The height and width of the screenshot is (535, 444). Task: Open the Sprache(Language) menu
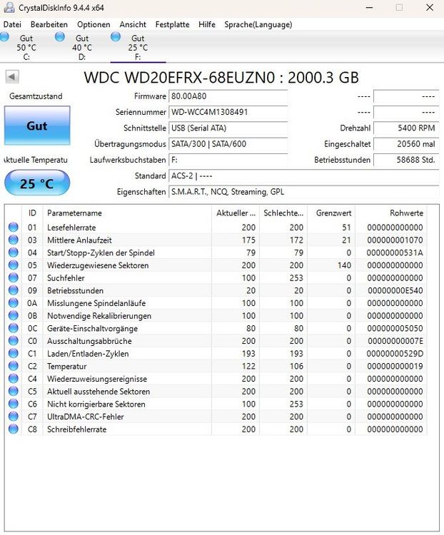click(x=258, y=24)
